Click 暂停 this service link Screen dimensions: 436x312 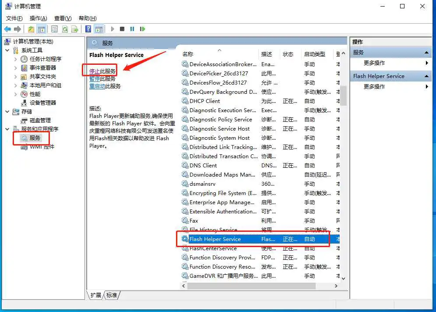95,79
